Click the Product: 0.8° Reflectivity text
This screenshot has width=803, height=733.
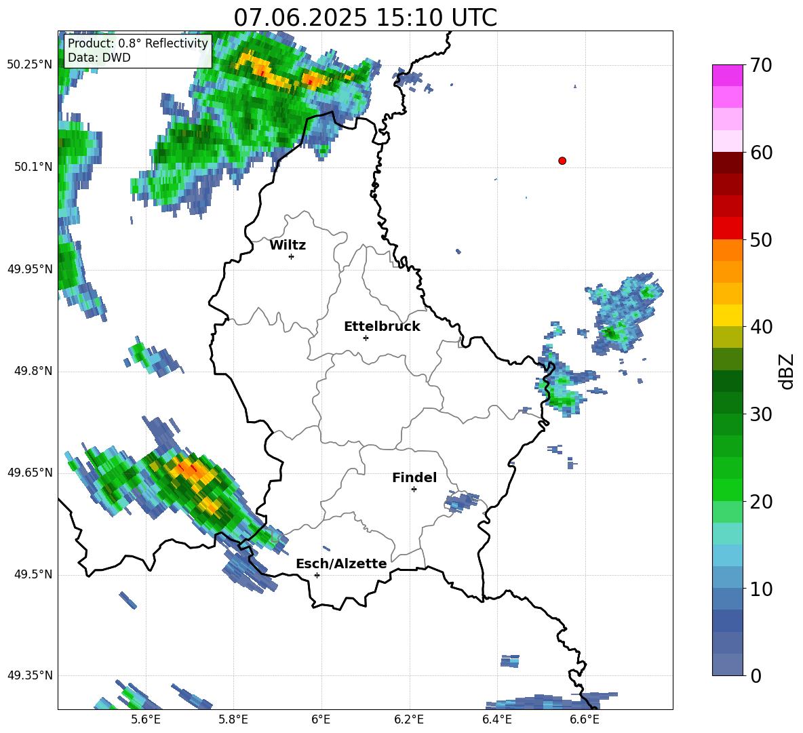pyautogui.click(x=138, y=43)
